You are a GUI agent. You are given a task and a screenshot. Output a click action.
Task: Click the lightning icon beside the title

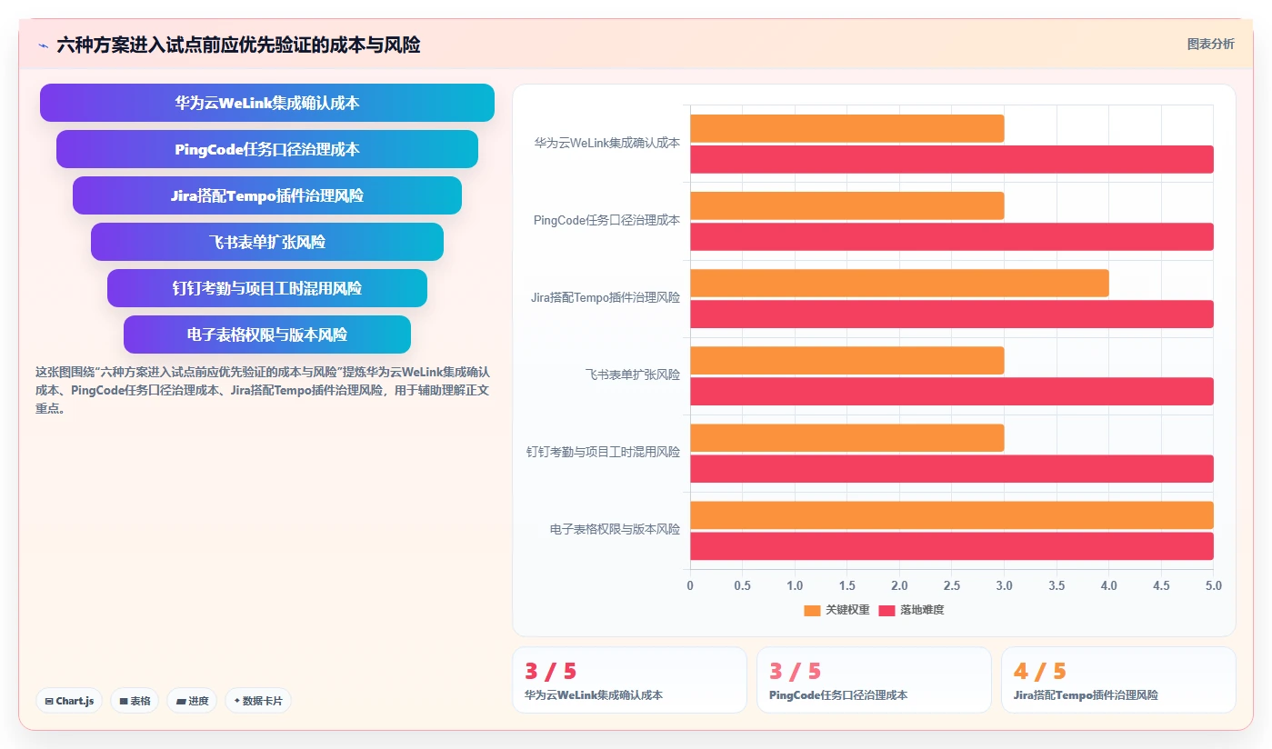pyautogui.click(x=43, y=45)
